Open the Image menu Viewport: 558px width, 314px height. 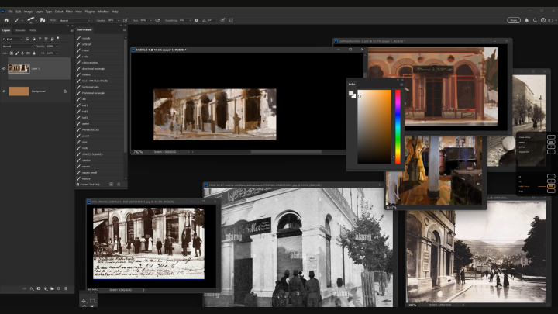coord(28,12)
